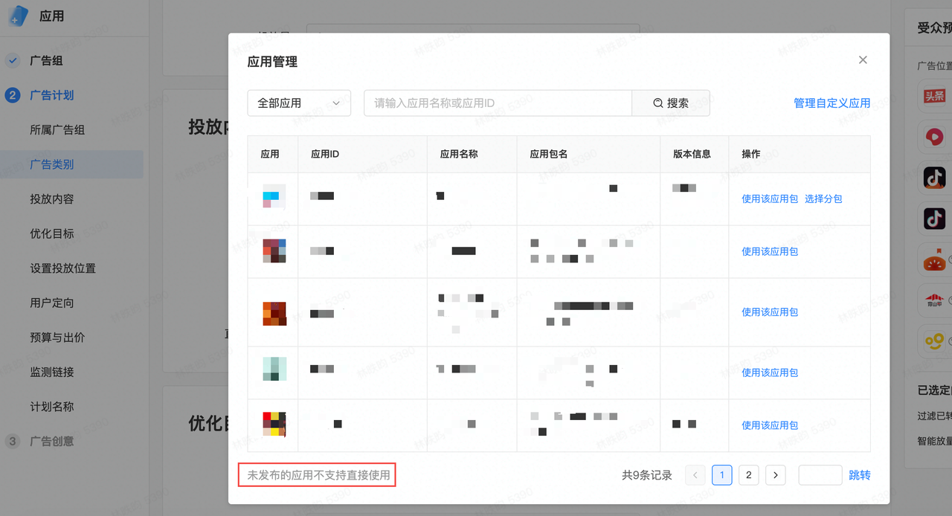
Task: Select the Douyin icon in right sidebar
Action: coord(935,178)
